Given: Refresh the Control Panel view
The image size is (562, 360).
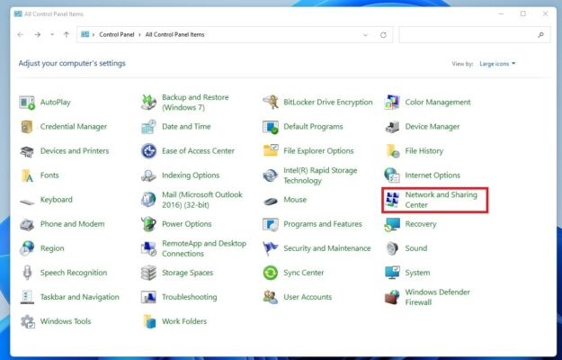Looking at the screenshot, I should tap(383, 35).
